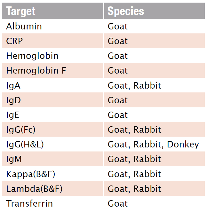This screenshot has width=207, height=213.
Task: Click the IgE target entry
Action: (13, 115)
